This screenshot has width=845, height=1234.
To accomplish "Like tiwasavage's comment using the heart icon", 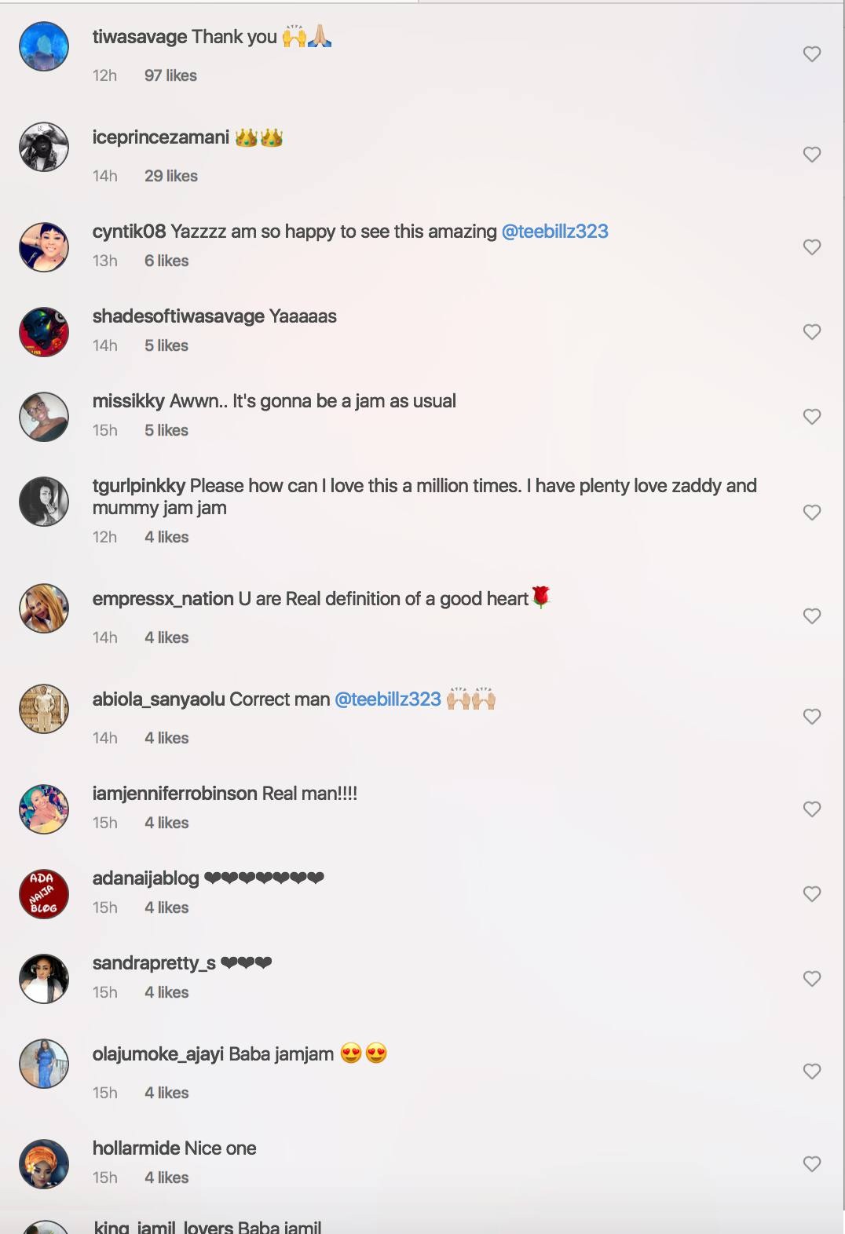I will pyautogui.click(x=812, y=54).
